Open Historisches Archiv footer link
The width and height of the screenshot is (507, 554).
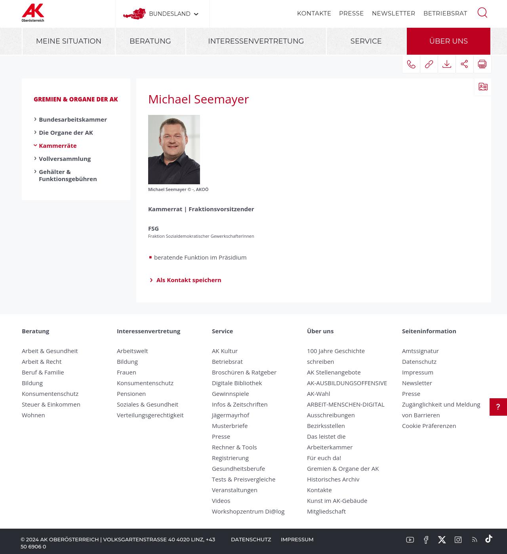pyautogui.click(x=333, y=479)
